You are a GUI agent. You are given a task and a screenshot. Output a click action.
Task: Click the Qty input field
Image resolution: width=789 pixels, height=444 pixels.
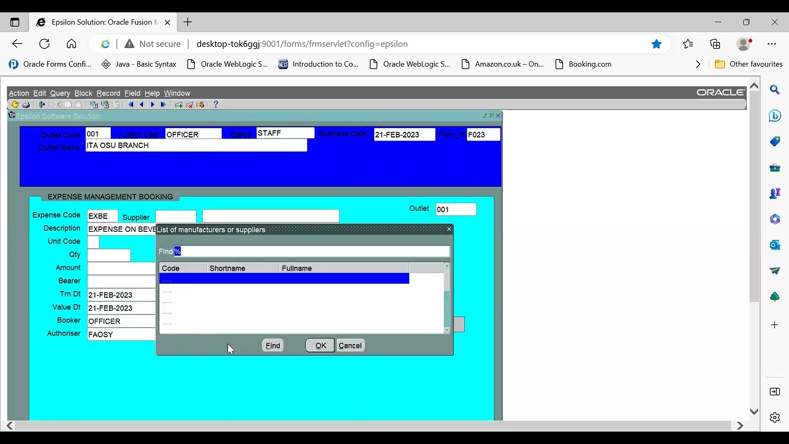[108, 255]
